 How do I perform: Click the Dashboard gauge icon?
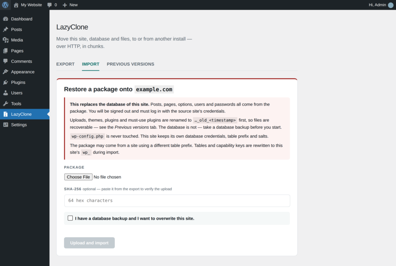pyautogui.click(x=5, y=19)
